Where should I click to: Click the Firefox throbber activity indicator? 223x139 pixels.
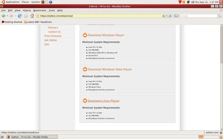pos(221,10)
